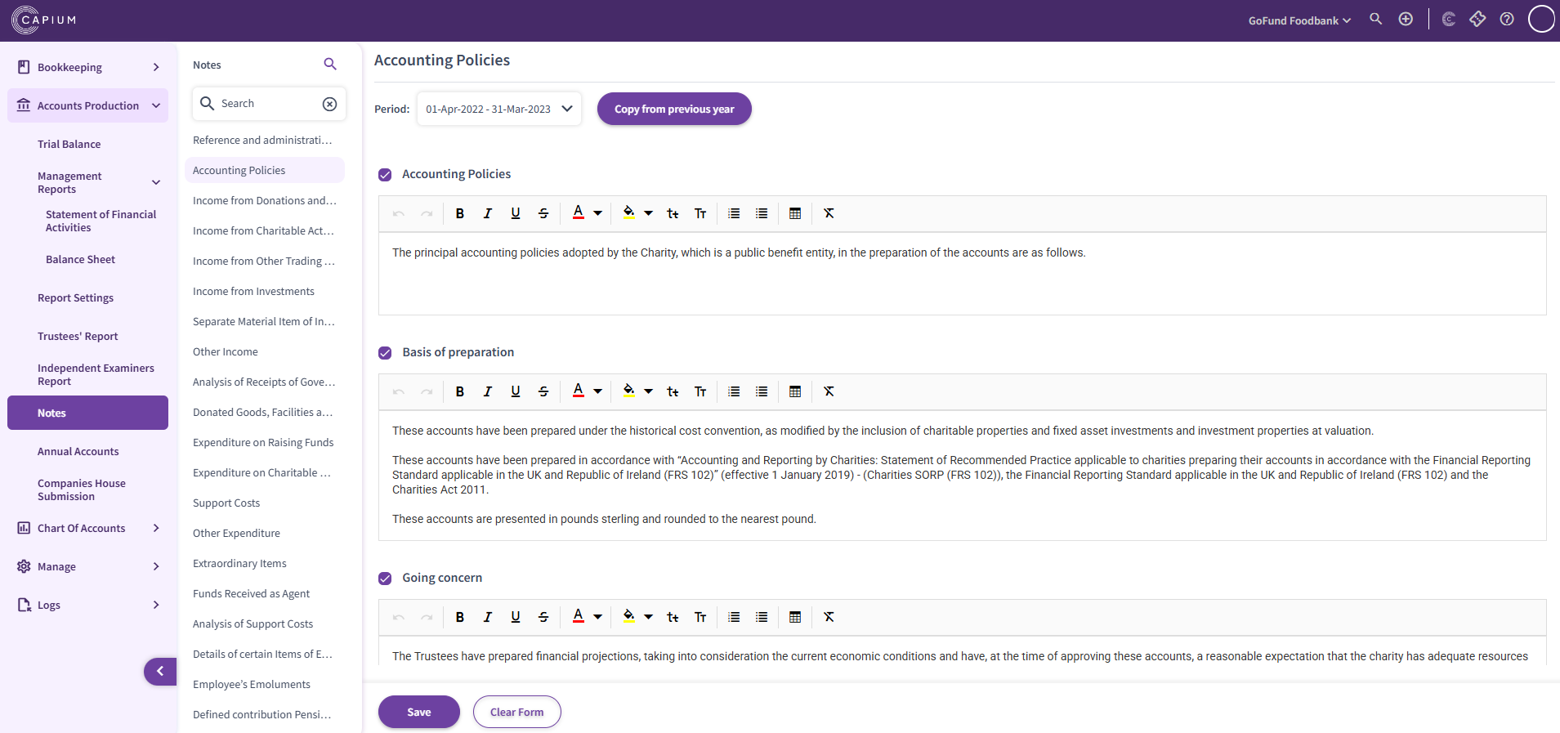Insert bullet list in Accounting Policies editor

pos(762,213)
